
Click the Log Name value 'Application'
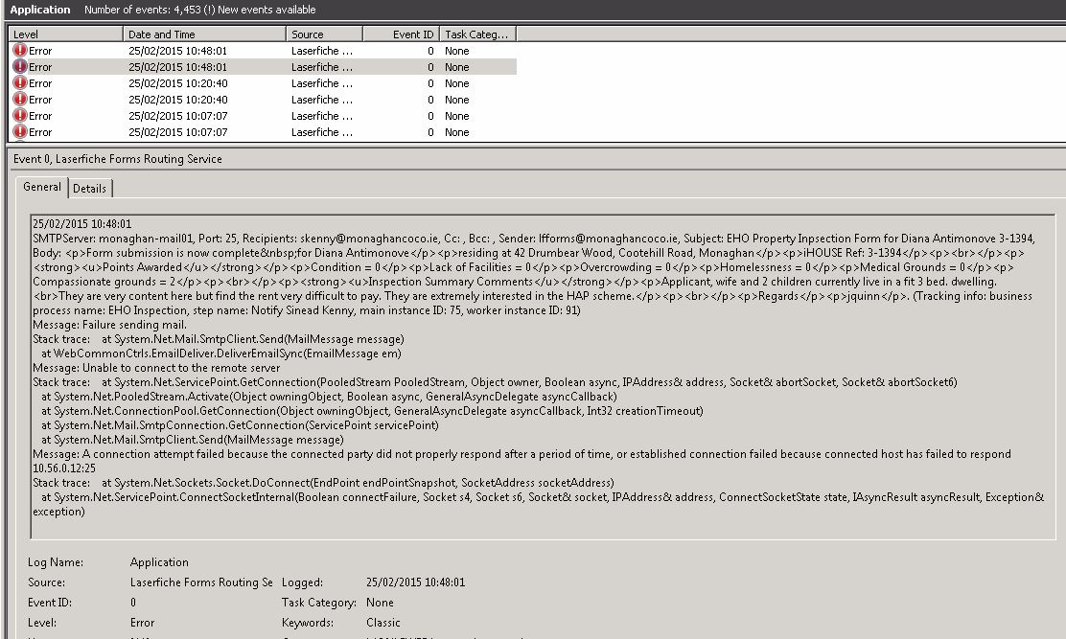tap(159, 562)
